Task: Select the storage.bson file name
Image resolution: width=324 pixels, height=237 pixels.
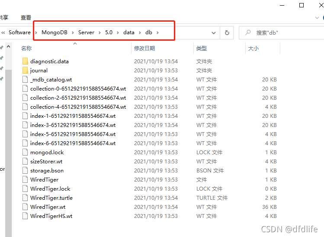Action: (47, 171)
